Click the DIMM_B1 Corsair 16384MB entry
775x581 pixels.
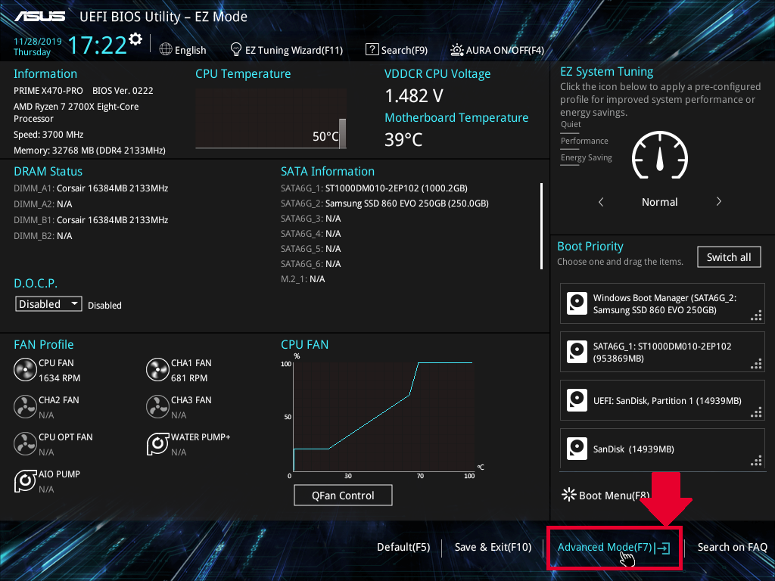(91, 220)
